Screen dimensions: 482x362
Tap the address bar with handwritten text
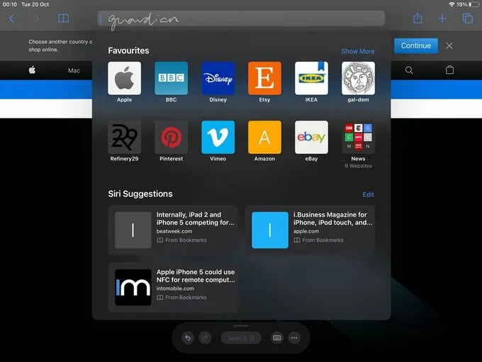[241, 18]
